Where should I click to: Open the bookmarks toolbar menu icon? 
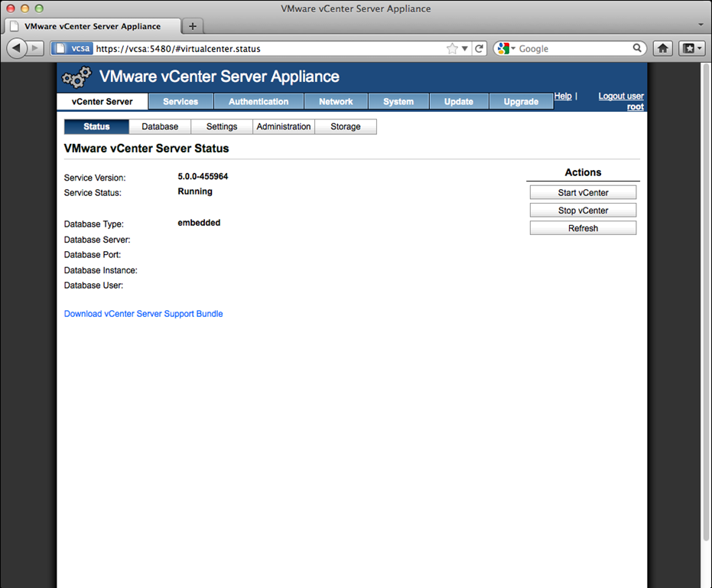(691, 48)
